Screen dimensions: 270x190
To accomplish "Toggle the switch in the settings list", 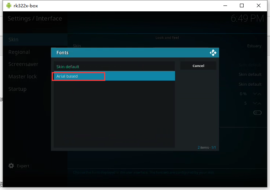I will pyautogui.click(x=258, y=113).
